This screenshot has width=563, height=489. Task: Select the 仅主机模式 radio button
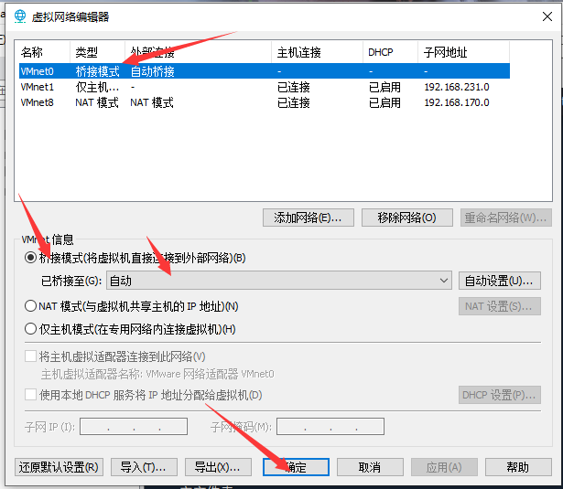(31, 329)
